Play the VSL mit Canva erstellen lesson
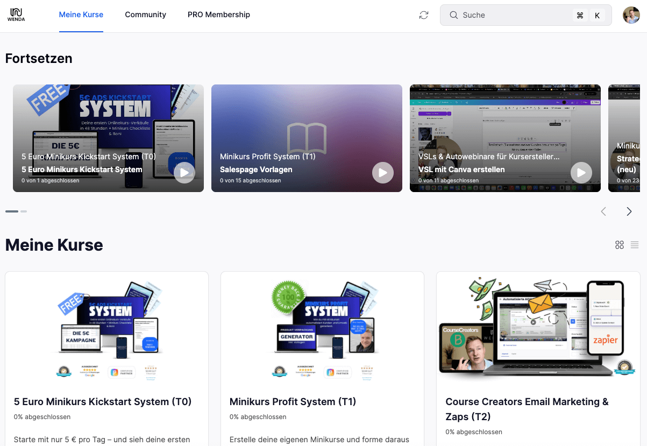Image resolution: width=647 pixels, height=446 pixels. [581, 173]
